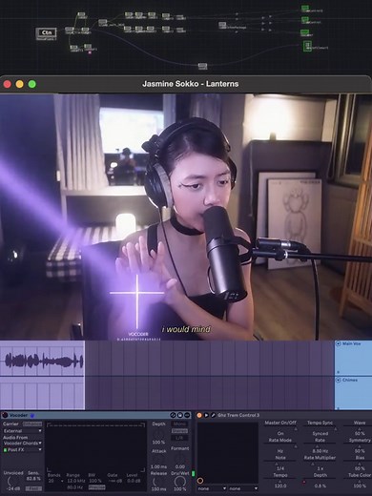Click the Vocoder compare icon at far right
Screen dimensions: 372x496
coord(187,415)
